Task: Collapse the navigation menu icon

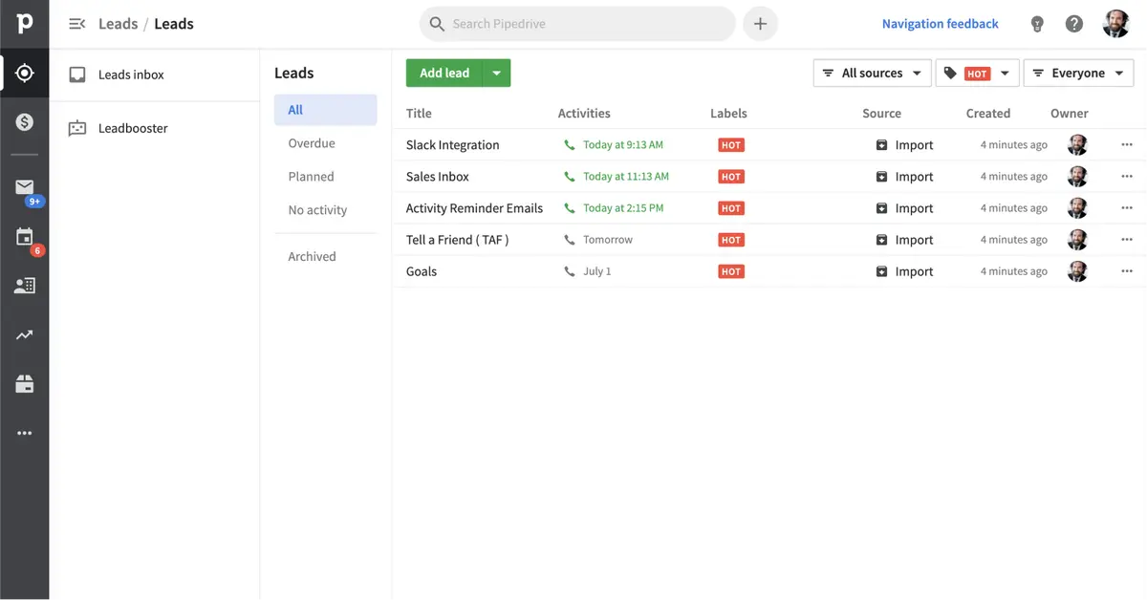Action: pyautogui.click(x=77, y=24)
